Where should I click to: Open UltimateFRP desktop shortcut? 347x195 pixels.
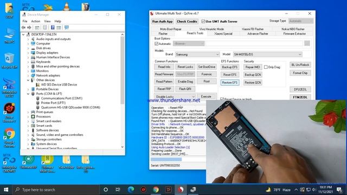tap(28, 162)
